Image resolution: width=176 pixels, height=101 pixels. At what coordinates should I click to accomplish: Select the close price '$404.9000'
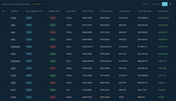coord(105,18)
